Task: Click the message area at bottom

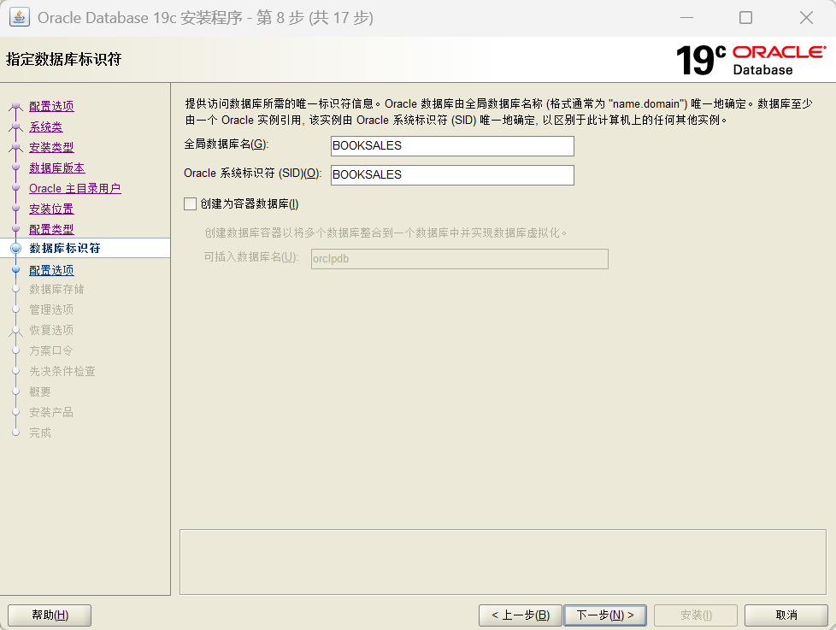Action: click(503, 562)
